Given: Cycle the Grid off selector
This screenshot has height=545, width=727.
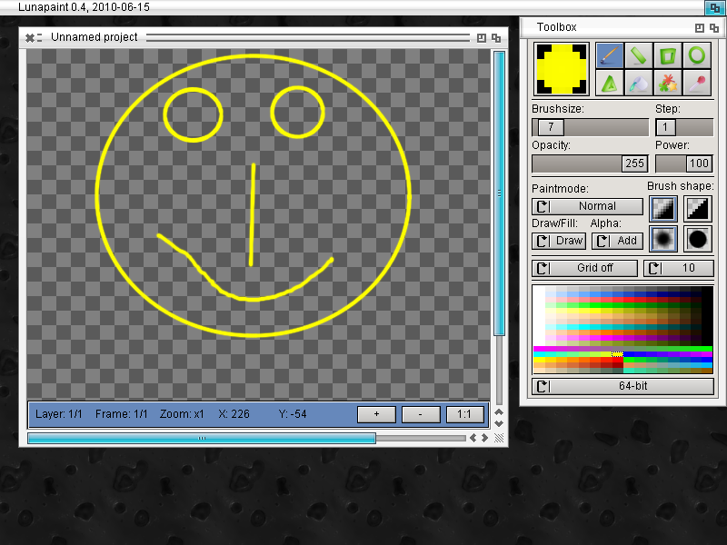Looking at the screenshot, I should click(x=585, y=268).
